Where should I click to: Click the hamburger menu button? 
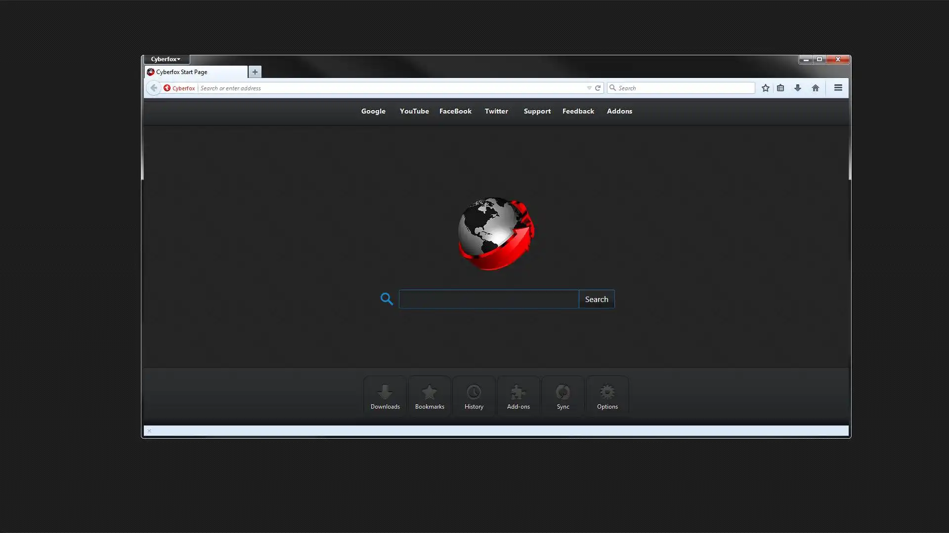[x=838, y=88]
